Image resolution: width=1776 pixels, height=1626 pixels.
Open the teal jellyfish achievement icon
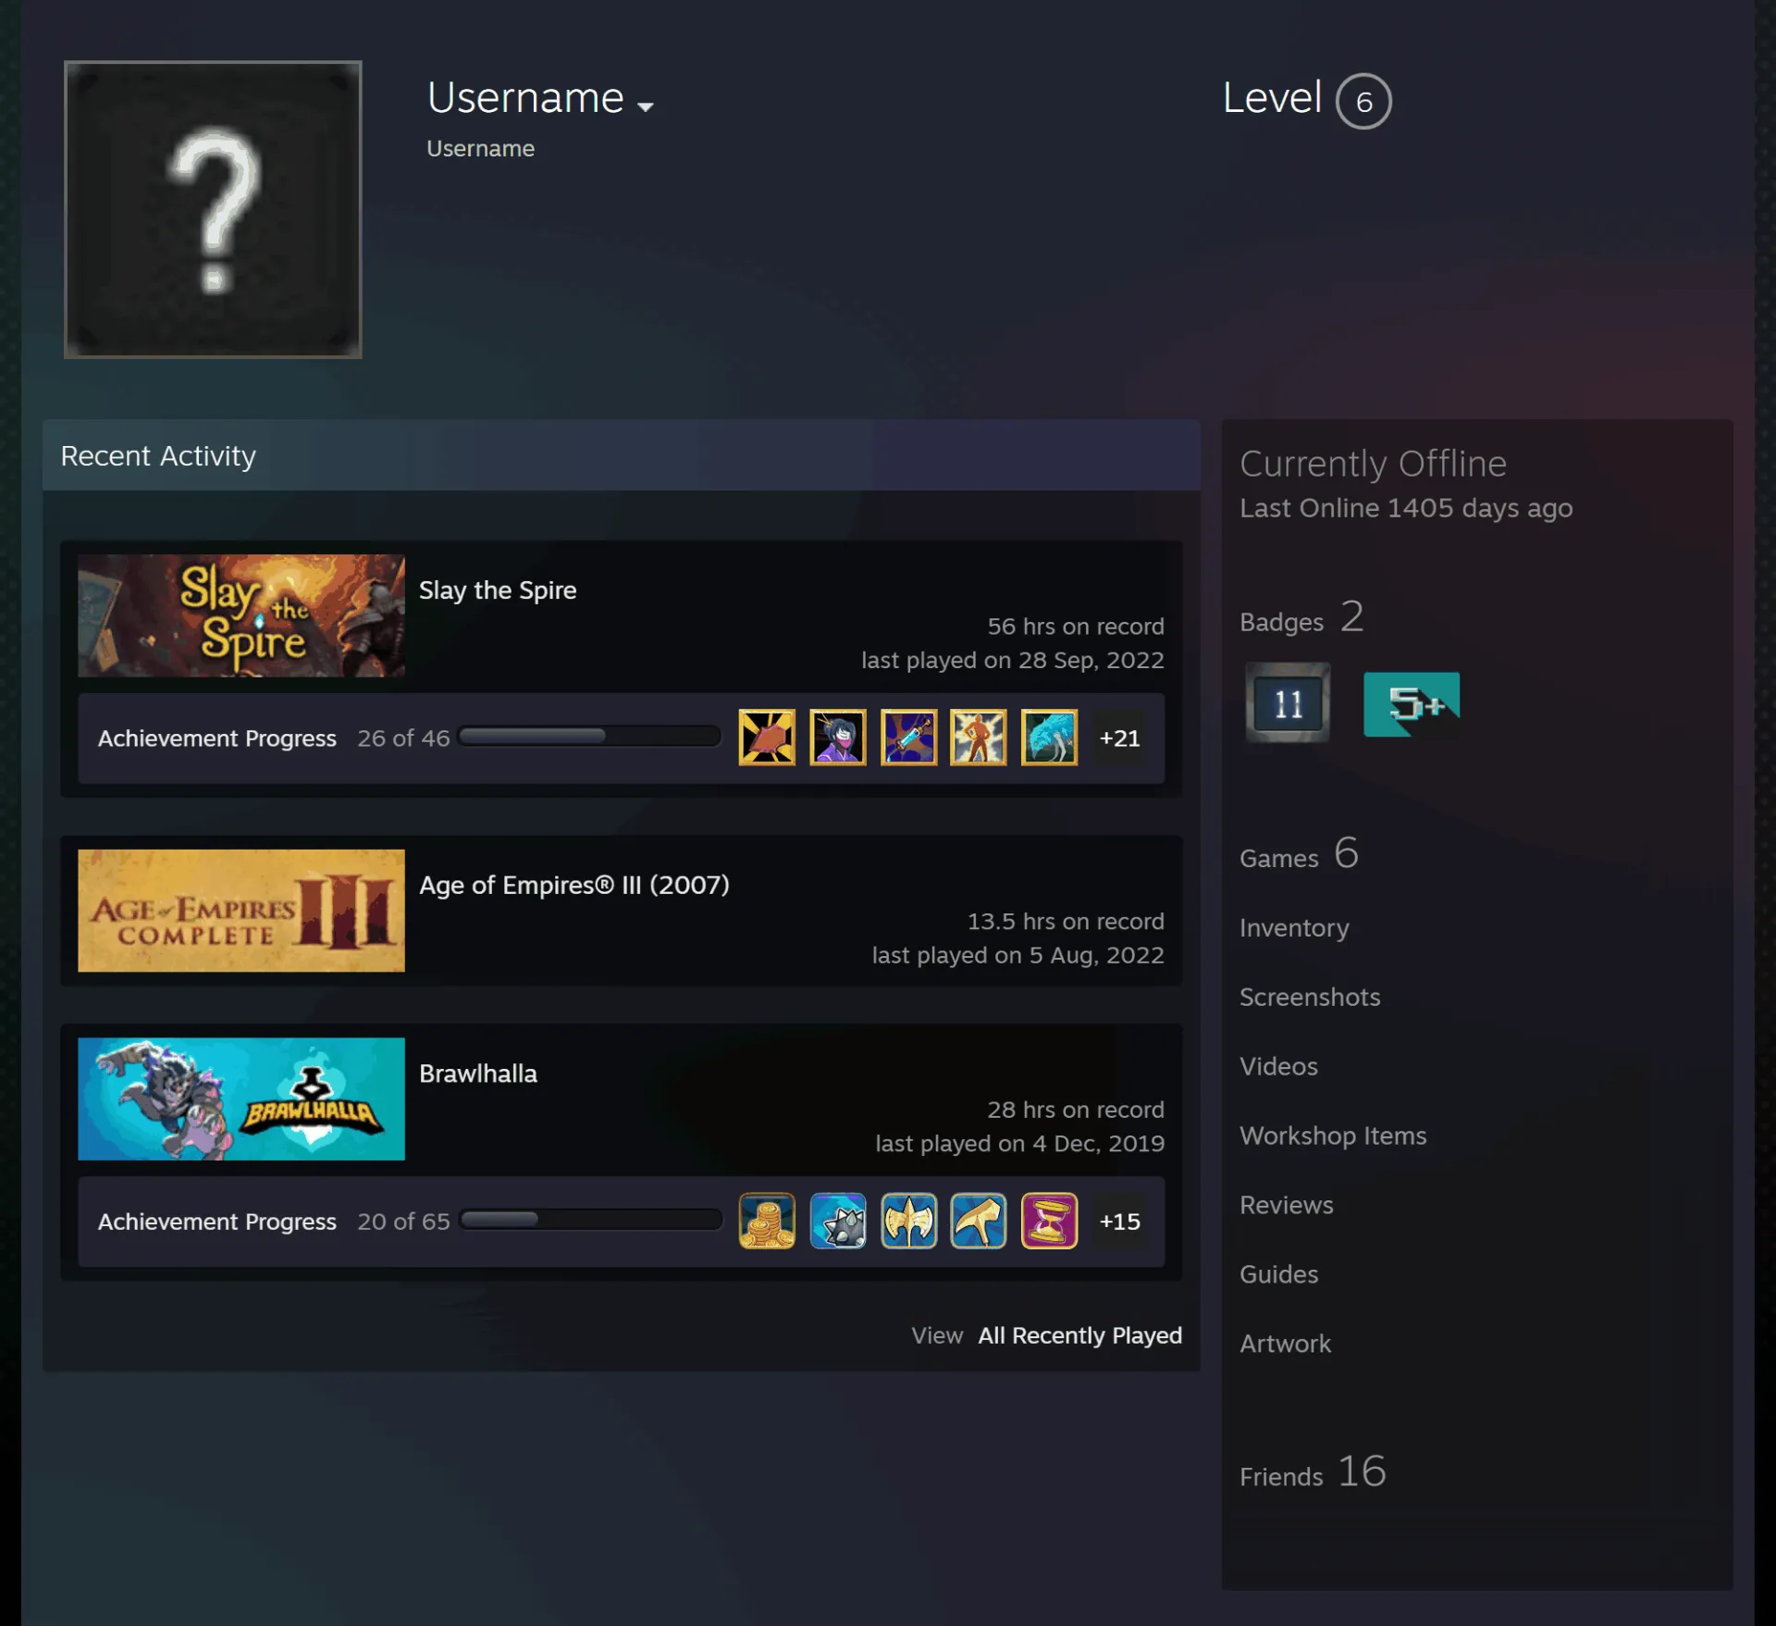pos(1050,738)
